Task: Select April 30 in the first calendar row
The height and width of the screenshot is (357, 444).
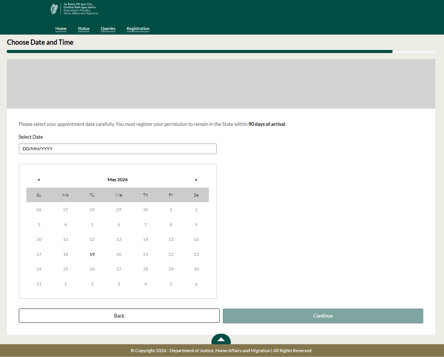Action: pyautogui.click(x=146, y=210)
